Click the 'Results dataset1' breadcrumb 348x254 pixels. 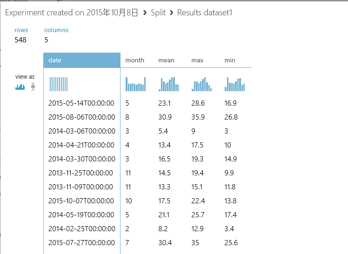point(205,13)
